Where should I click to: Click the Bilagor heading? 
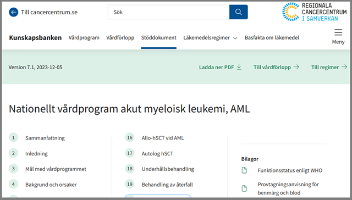pos(250,159)
